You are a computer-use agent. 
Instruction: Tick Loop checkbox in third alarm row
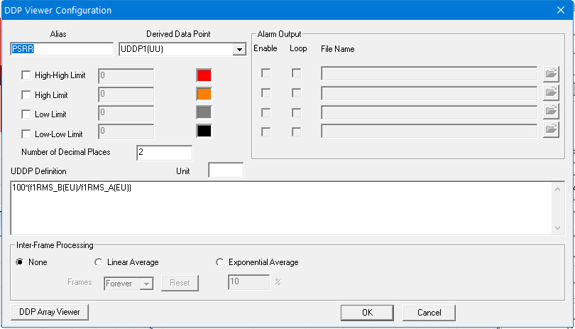point(296,112)
